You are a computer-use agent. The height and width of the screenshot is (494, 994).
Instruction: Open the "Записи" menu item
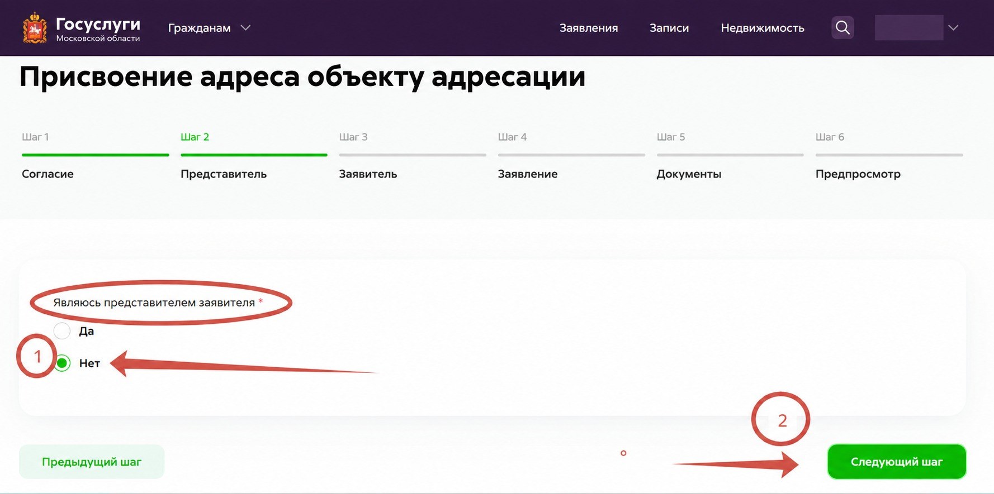(x=669, y=28)
